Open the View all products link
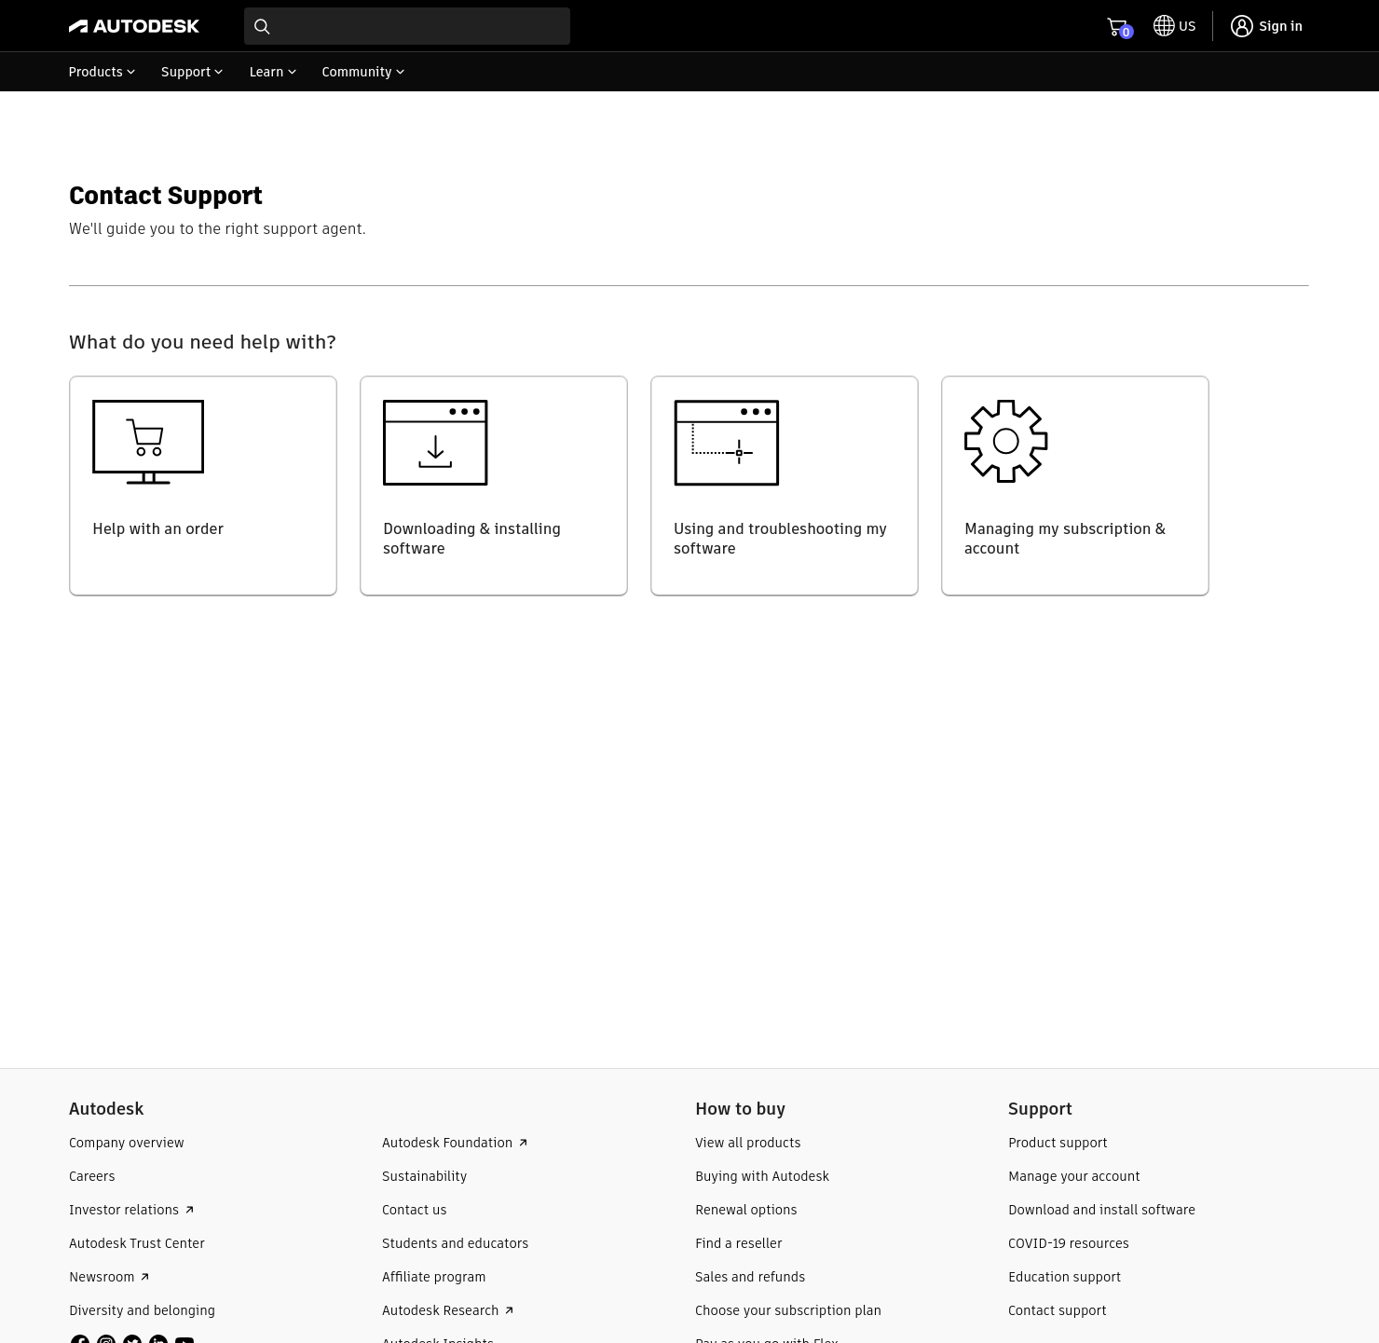The height and width of the screenshot is (1343, 1379). pos(748,1143)
